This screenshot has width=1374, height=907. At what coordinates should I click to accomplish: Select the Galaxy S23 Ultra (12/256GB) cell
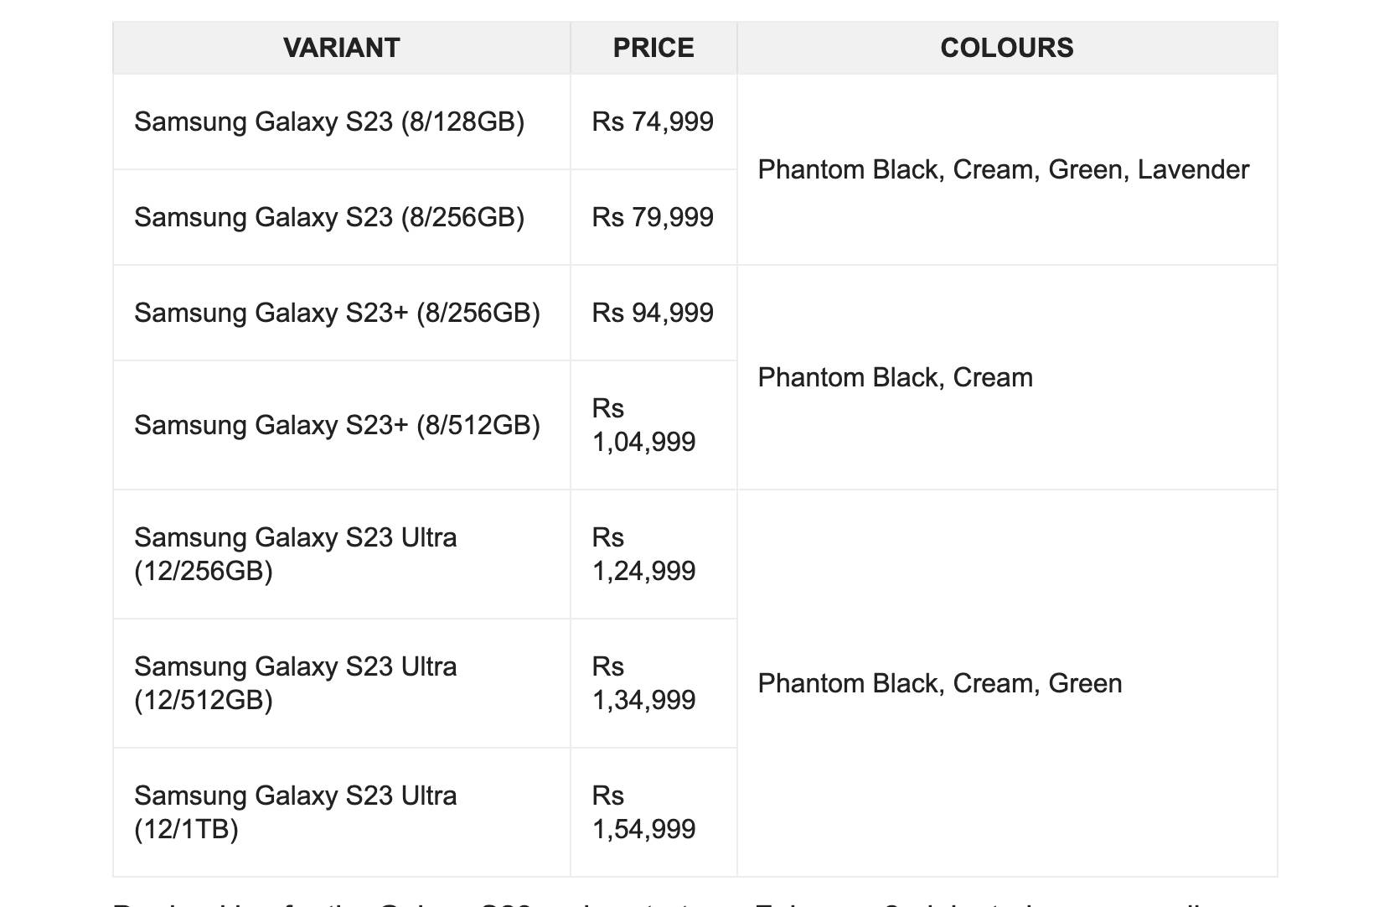(x=296, y=554)
